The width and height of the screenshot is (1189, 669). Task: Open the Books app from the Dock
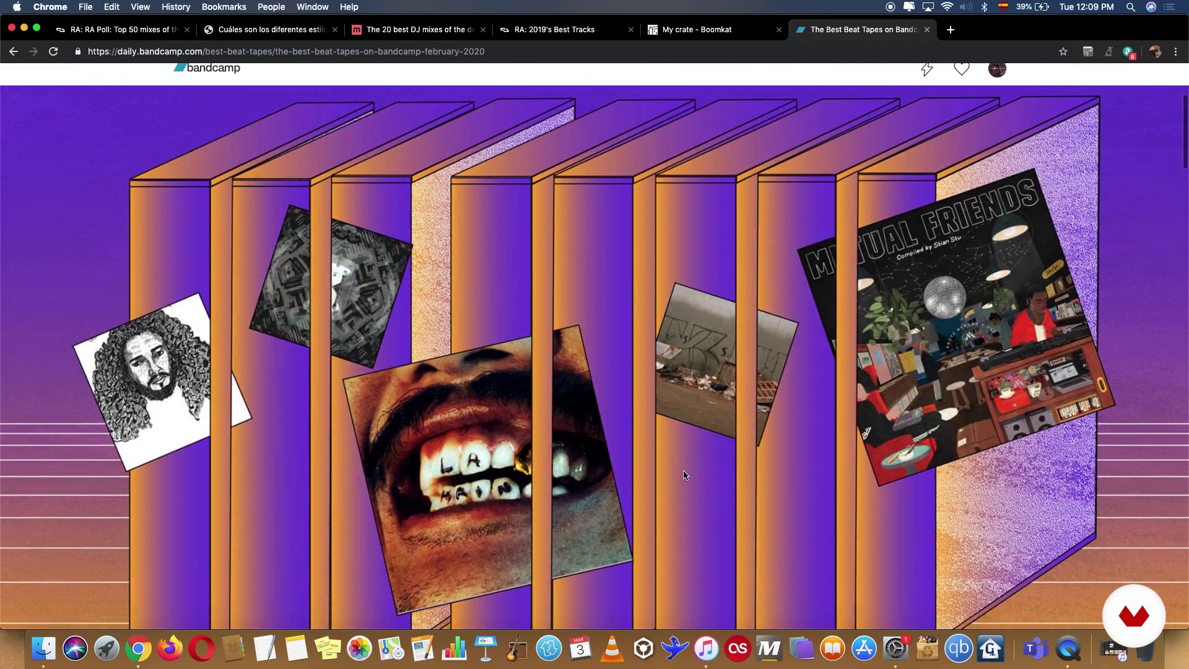(x=832, y=649)
